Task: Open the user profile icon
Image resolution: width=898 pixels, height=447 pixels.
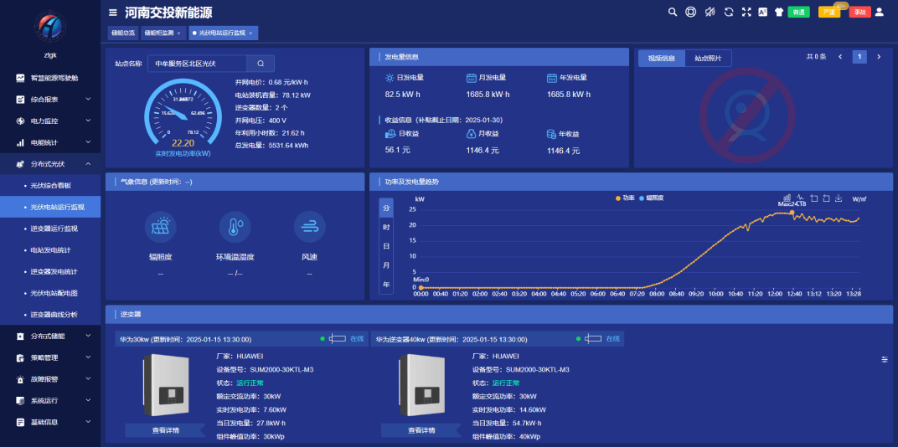Action: click(879, 12)
